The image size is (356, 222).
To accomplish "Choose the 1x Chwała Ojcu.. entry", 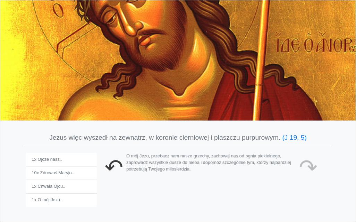I will click(x=61, y=187).
